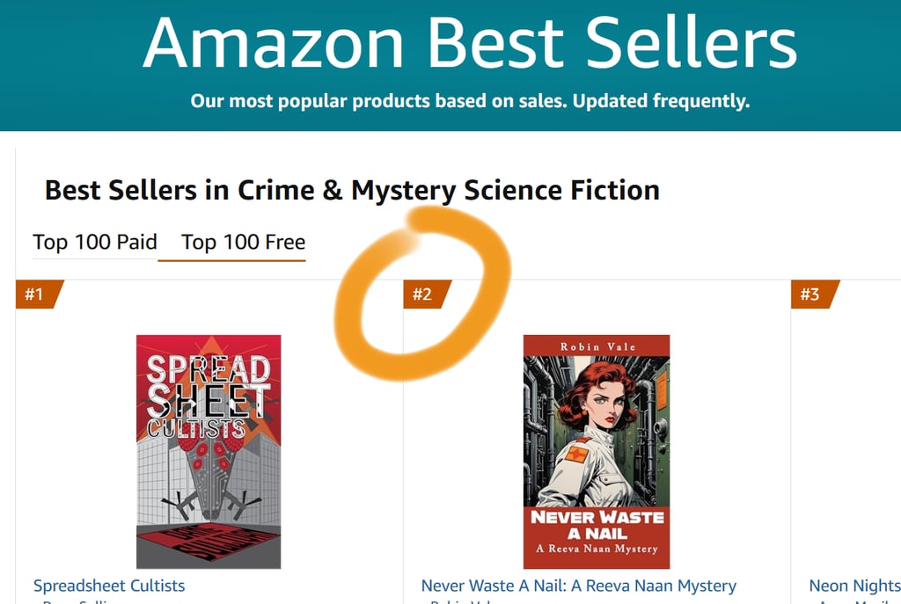The image size is (901, 604).
Task: Click the #1 rank badge
Action: click(35, 294)
